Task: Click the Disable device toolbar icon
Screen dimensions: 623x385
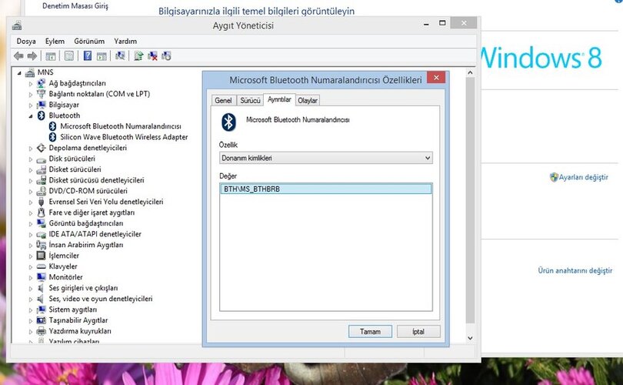Action: click(166, 56)
